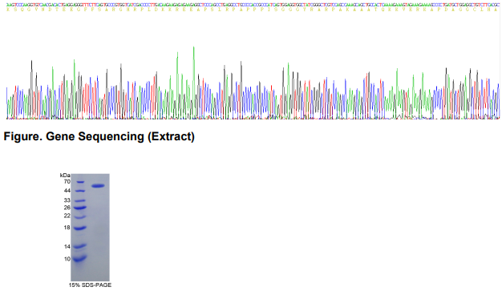This screenshot has width=502, height=291.
Task: Click the yellow amino acid translation row
Action: (x=253, y=10)
